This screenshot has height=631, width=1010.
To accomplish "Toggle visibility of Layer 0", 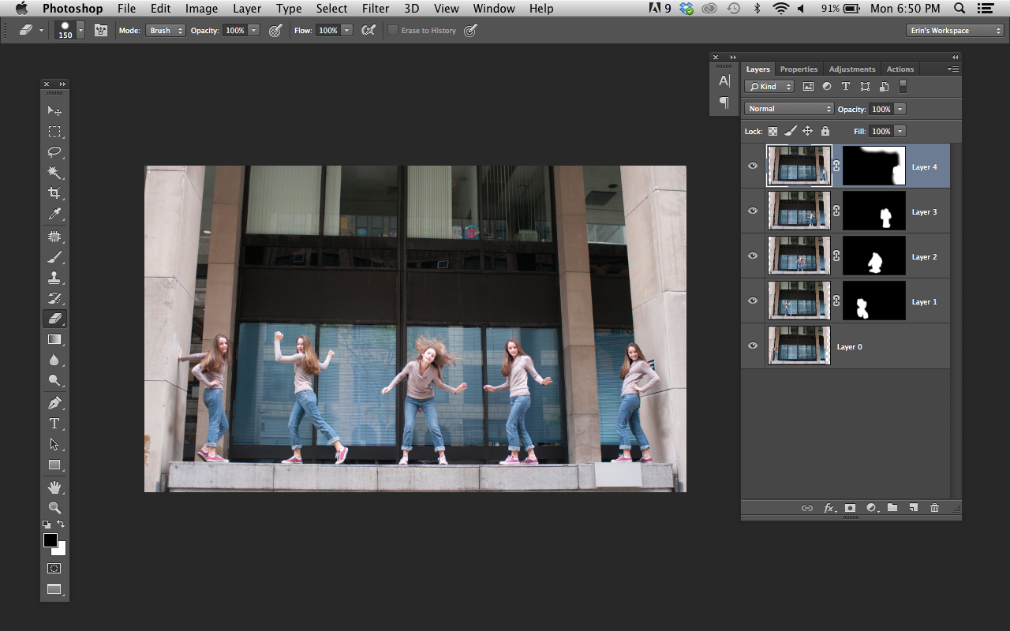I will (752, 345).
